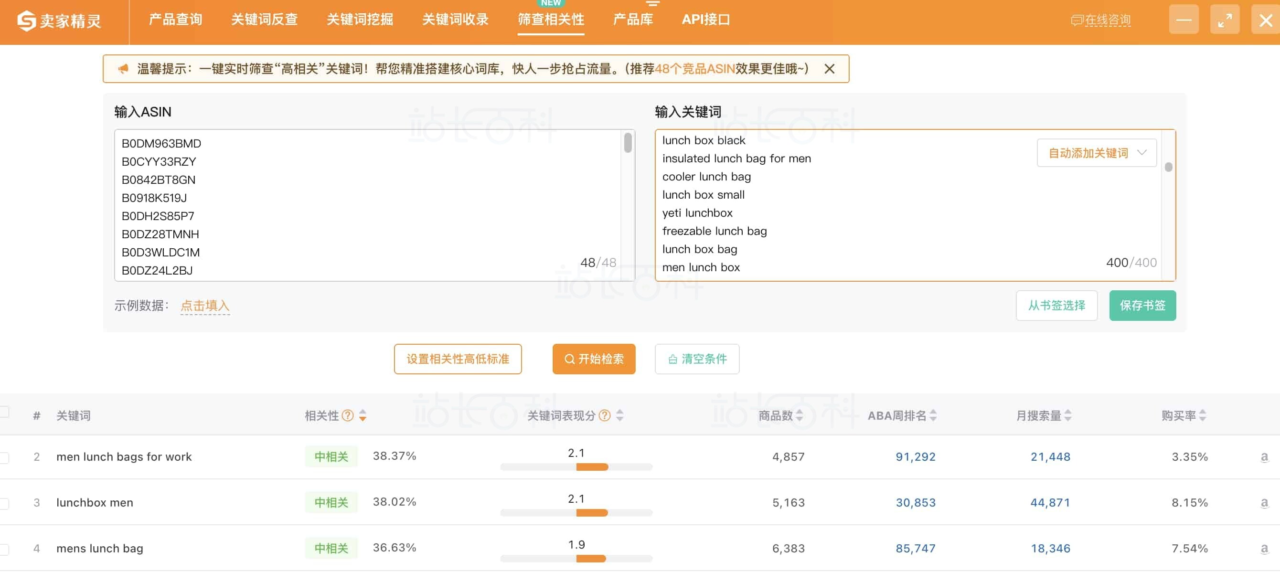Sort by 商品数 column arrows
This screenshot has width=1280, height=572.
[x=799, y=415]
